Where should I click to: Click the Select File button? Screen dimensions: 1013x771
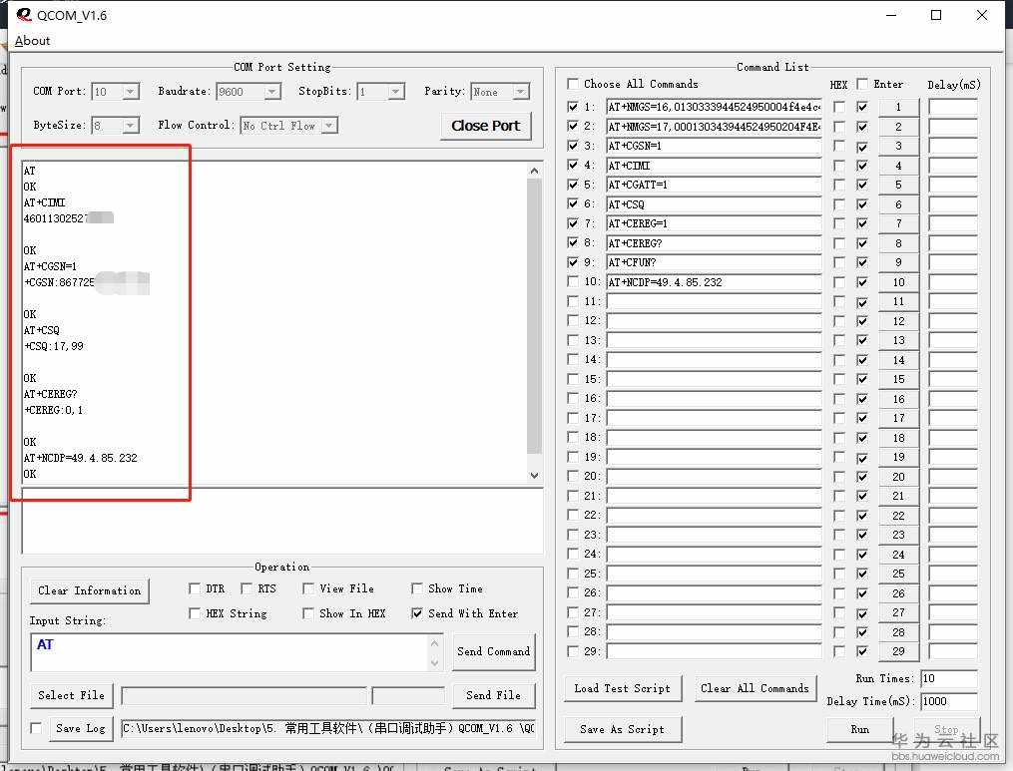coord(71,695)
